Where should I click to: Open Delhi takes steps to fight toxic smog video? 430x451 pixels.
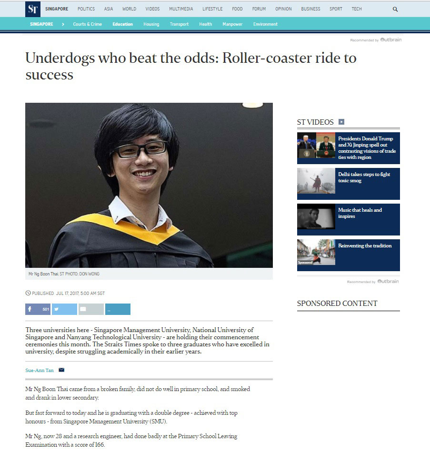click(x=348, y=184)
